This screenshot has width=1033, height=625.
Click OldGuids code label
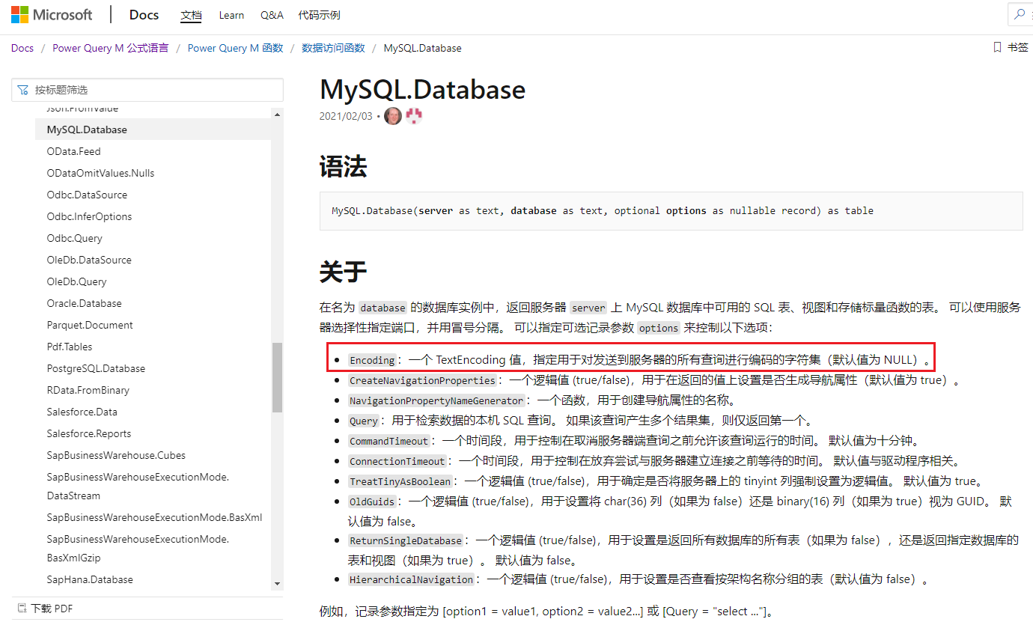(x=372, y=501)
